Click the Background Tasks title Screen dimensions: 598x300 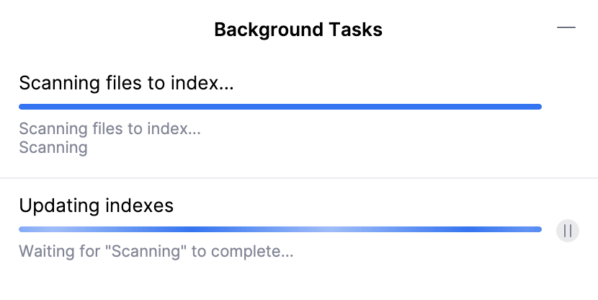pyautogui.click(x=298, y=30)
